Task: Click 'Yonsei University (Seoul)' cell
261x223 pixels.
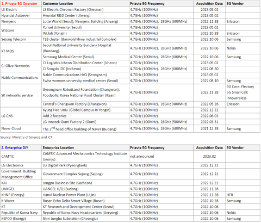Action: 85,28
